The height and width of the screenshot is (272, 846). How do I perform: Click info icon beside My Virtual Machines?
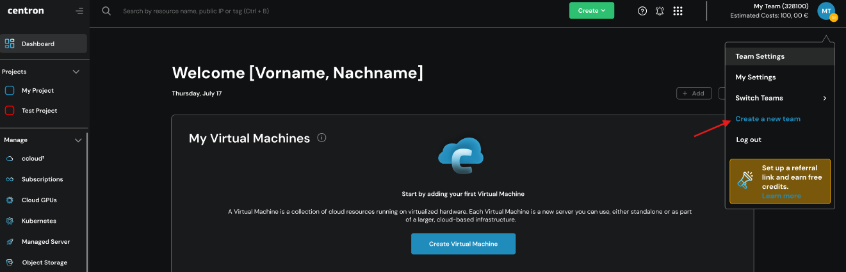pos(321,138)
